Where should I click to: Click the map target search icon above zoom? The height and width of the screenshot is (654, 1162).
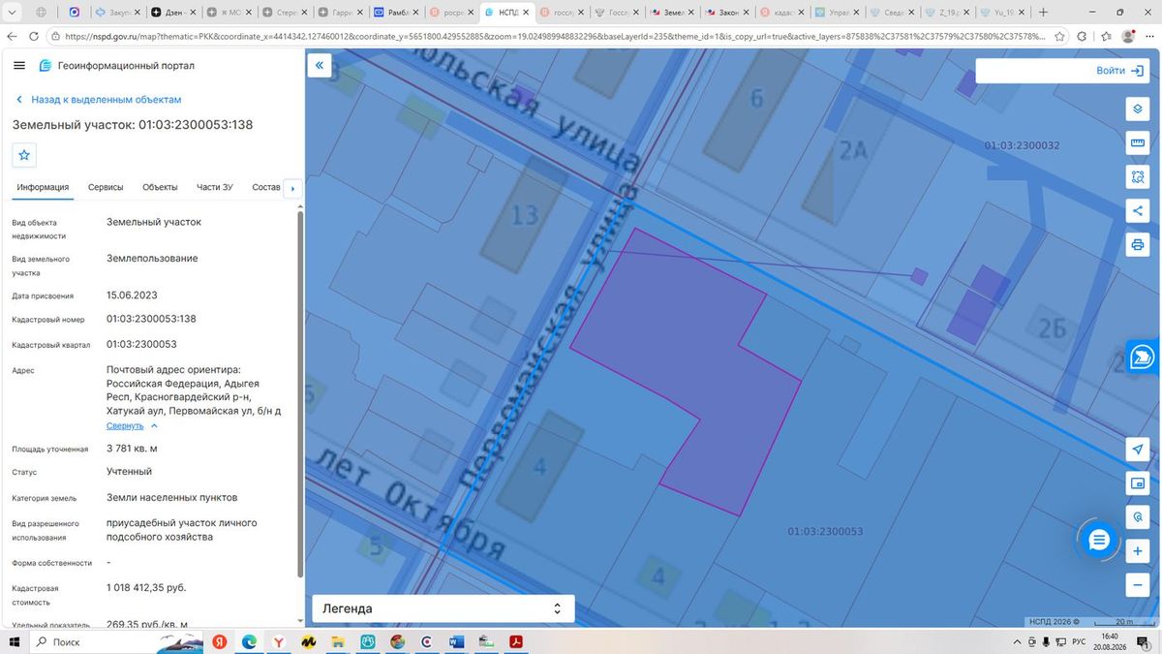tap(1137, 517)
